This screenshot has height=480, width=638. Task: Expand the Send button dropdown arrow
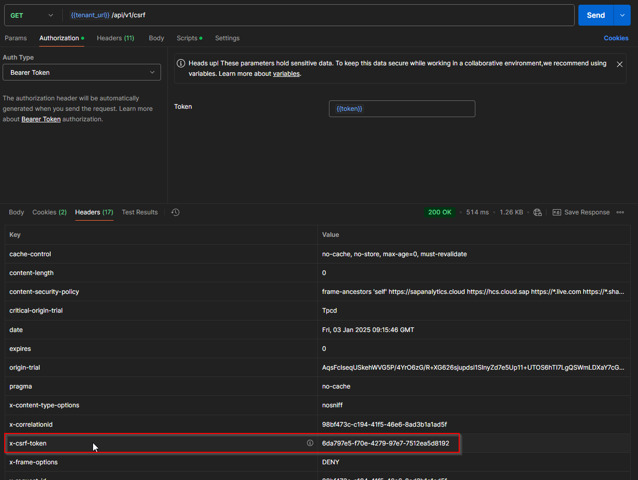622,15
